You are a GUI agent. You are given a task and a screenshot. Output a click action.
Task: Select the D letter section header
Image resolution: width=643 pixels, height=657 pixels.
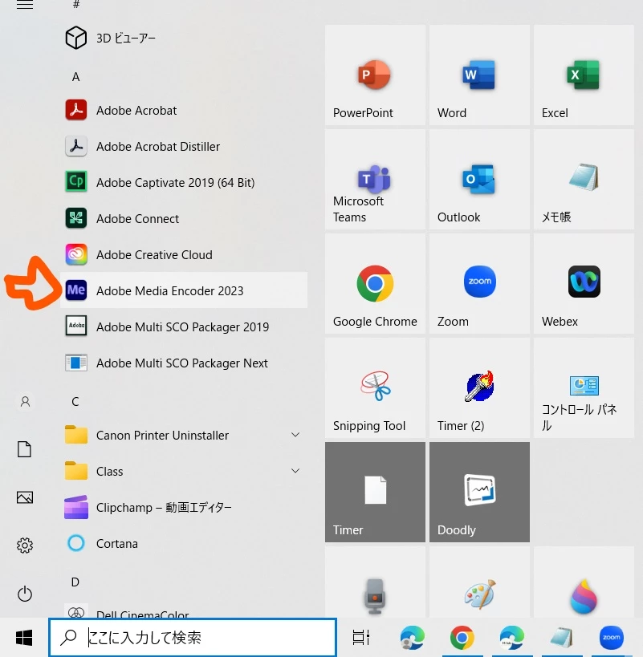[x=75, y=582]
